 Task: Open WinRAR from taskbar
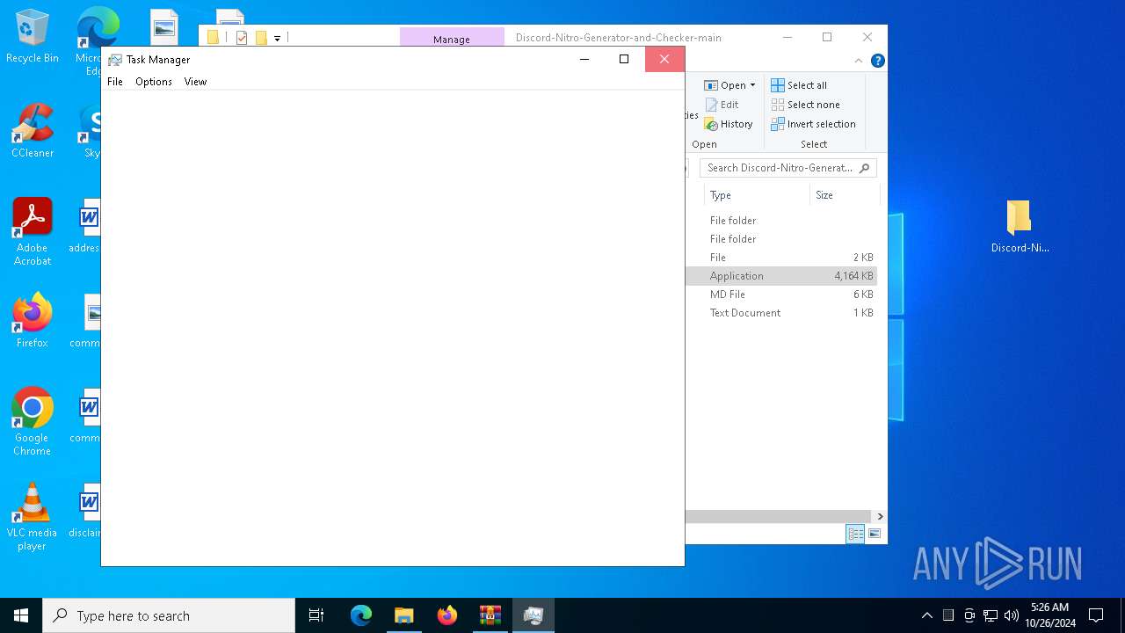[490, 615]
